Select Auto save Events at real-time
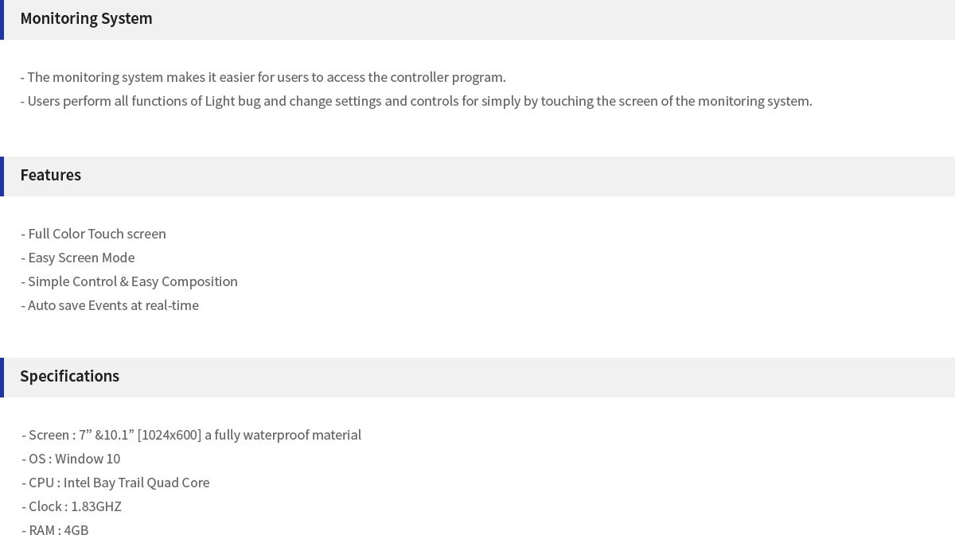Screen dimensions: 955x535 [x=110, y=305]
